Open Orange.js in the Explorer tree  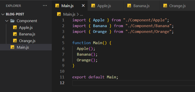(x=27, y=41)
